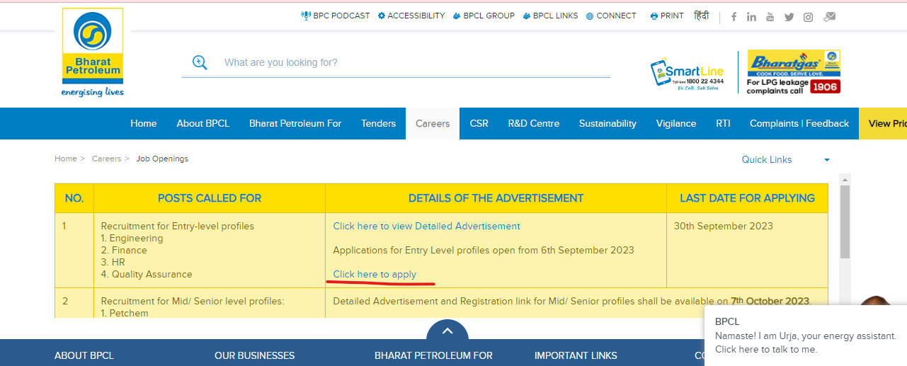Viewport: 907px width, 366px height.
Task: Expand the Quick Links dropdown
Action: pos(785,159)
